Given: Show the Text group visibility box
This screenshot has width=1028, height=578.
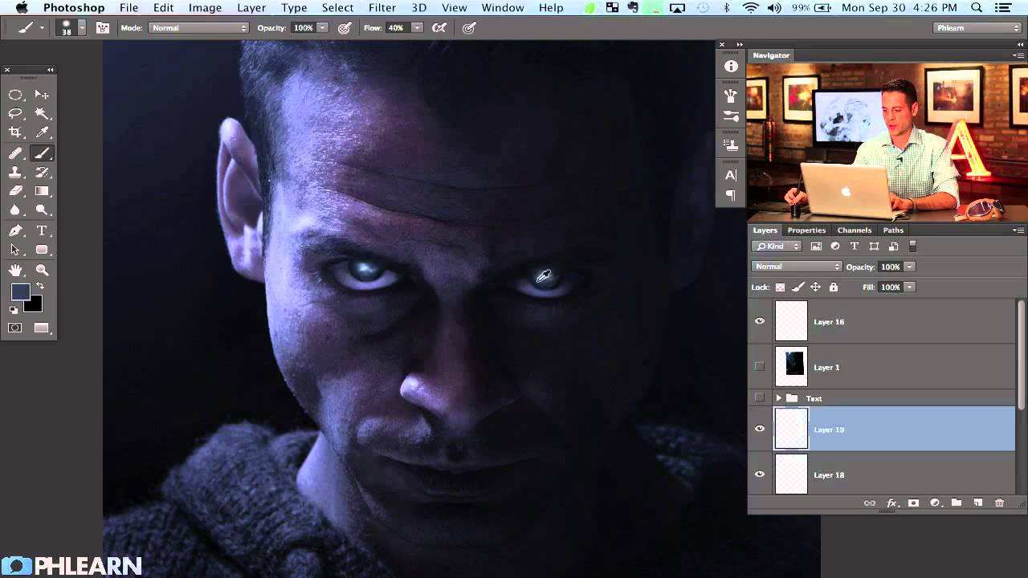Looking at the screenshot, I should pos(760,398).
